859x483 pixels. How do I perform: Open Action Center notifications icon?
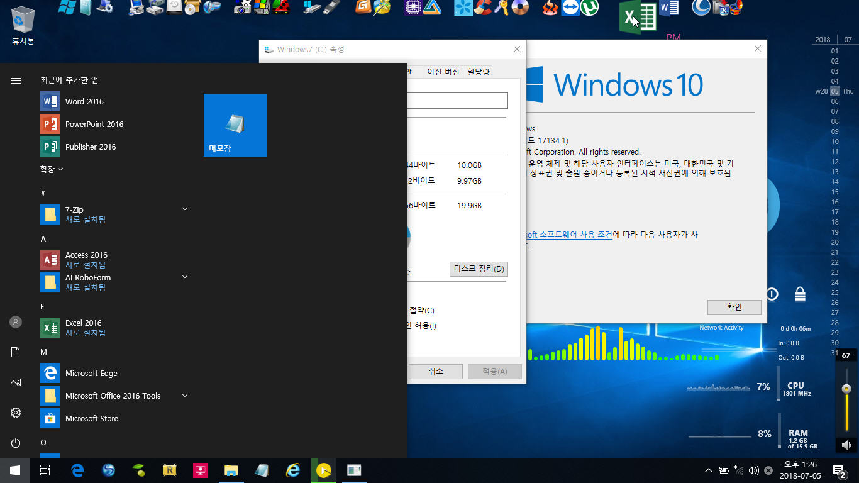(839, 470)
